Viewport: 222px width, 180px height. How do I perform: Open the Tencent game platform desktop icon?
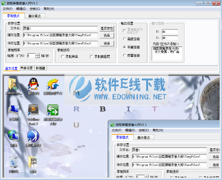53,87
